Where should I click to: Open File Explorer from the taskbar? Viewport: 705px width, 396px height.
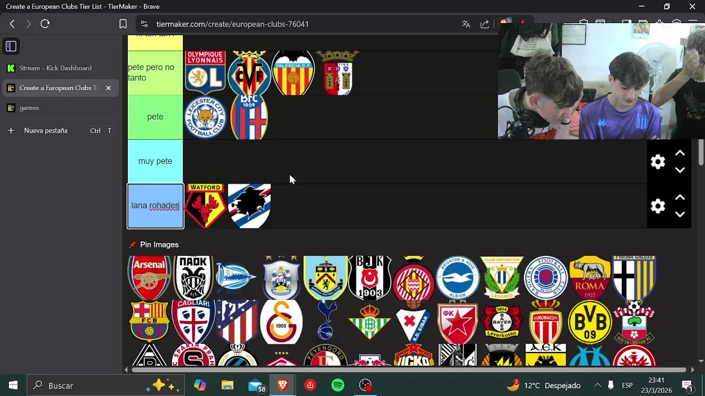227,386
